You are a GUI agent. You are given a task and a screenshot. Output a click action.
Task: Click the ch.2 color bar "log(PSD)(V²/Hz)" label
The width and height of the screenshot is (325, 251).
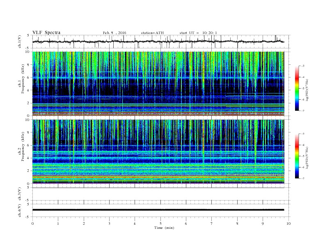click(x=307, y=157)
